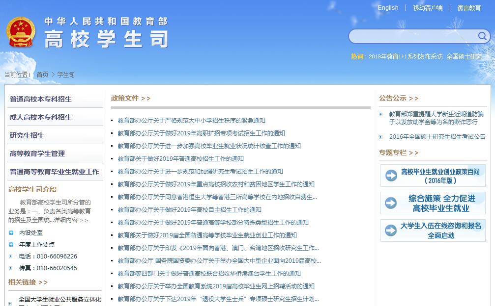The image size is (495, 306).
Task: Click arrow icon on 高校毕业生就业创业政策百问 banner
Action: tap(391, 176)
